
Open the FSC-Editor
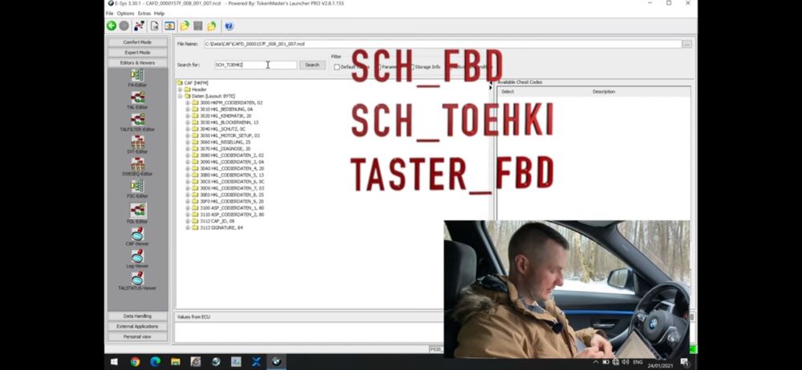pyautogui.click(x=137, y=189)
